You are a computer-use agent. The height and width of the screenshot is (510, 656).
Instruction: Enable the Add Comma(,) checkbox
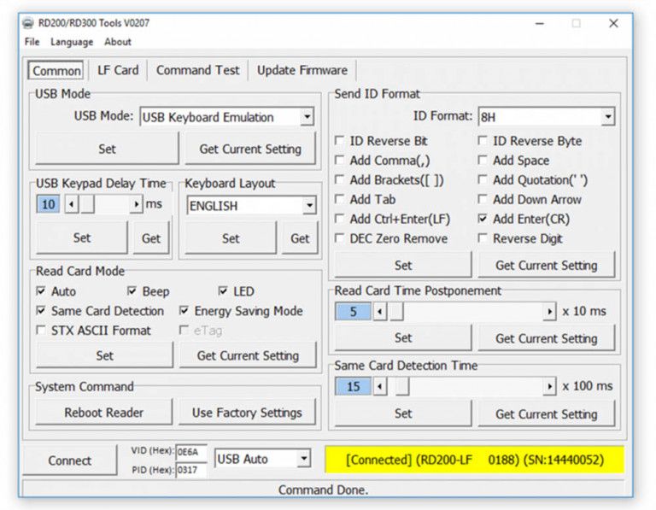pyautogui.click(x=341, y=161)
